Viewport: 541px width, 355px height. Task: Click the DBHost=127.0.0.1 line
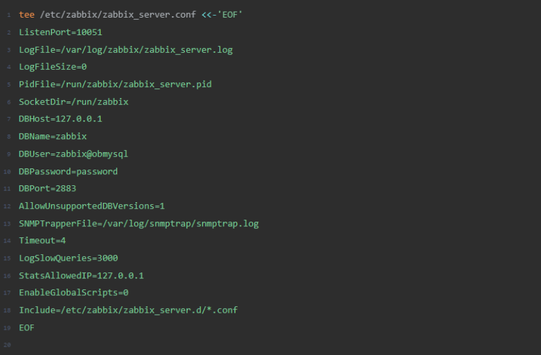pos(60,119)
